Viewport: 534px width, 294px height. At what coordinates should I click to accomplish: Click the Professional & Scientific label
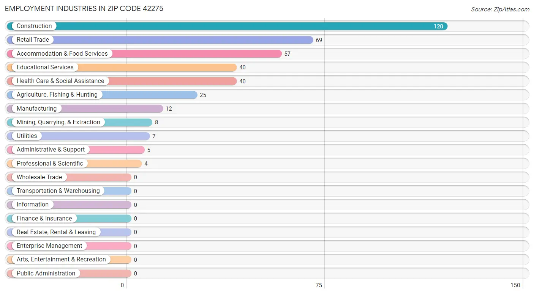pos(50,164)
